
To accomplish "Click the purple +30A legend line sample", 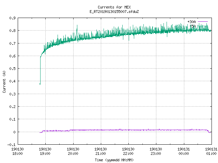I will tap(203, 22).
